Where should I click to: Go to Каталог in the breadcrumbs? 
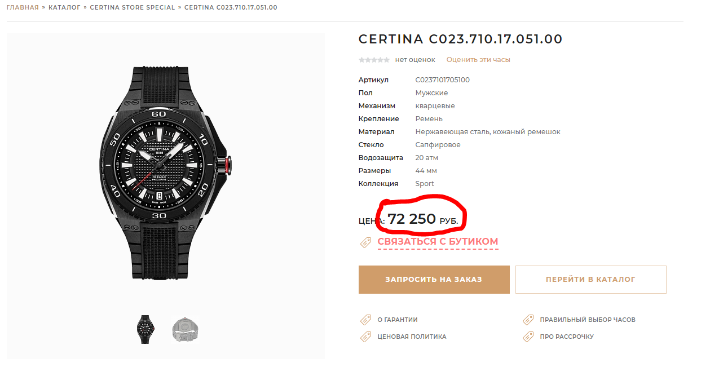click(x=64, y=8)
